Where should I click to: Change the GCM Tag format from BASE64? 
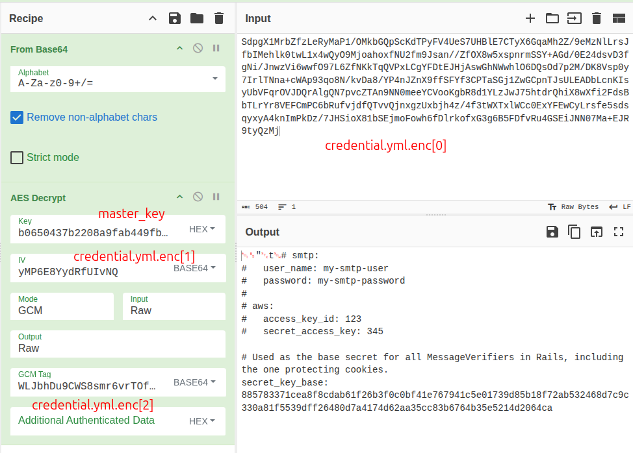(x=194, y=382)
